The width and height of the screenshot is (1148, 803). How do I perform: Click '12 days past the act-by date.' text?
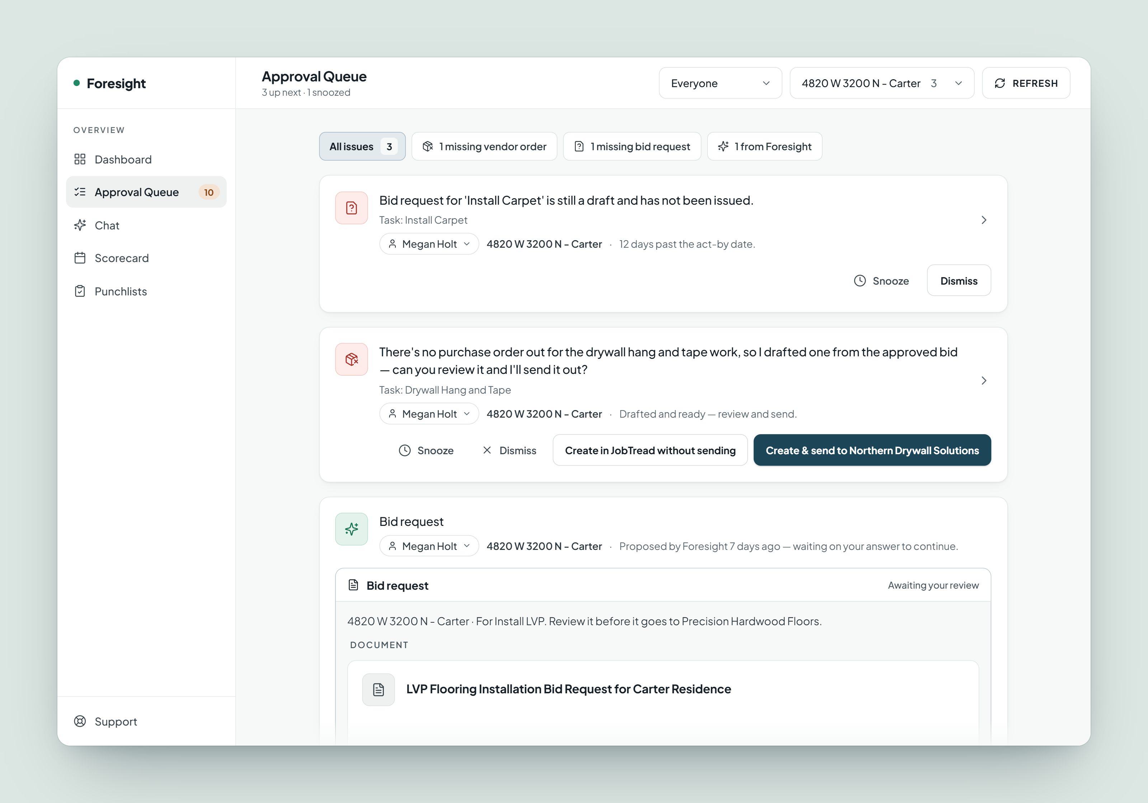click(687, 244)
